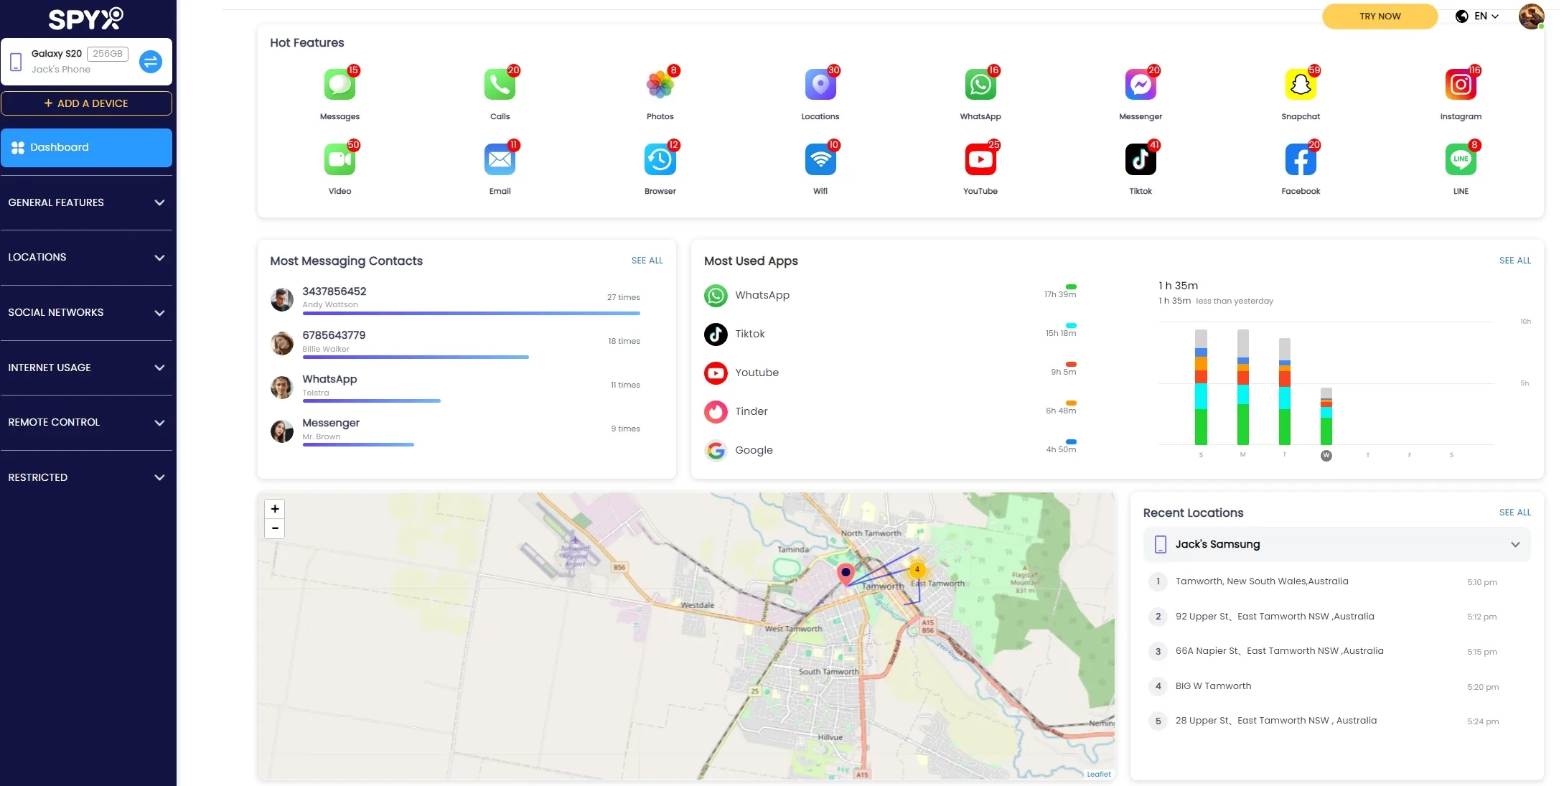1564x786 pixels.
Task: Open the Facebook feature icon
Action: tap(1301, 159)
